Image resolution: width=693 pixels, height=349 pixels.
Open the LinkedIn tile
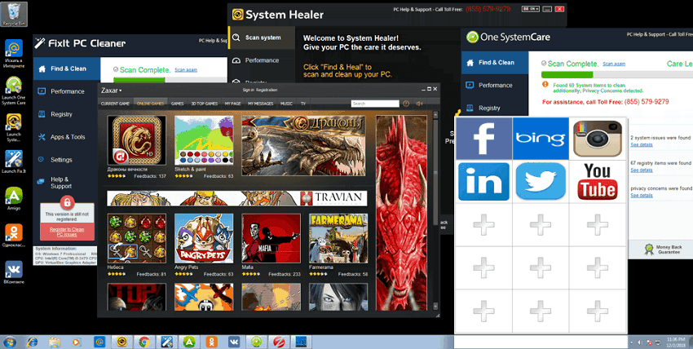(484, 181)
